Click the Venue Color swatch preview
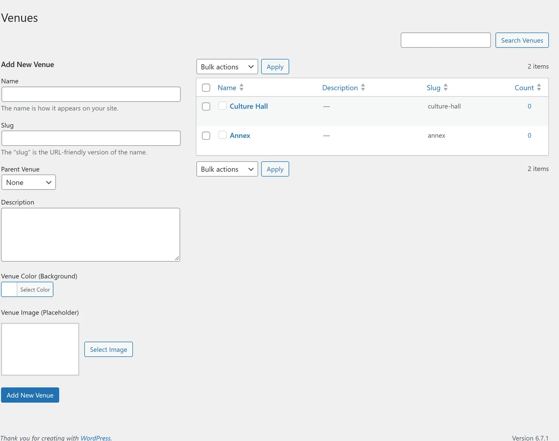Viewport: 559px width, 441px height. click(x=9, y=289)
